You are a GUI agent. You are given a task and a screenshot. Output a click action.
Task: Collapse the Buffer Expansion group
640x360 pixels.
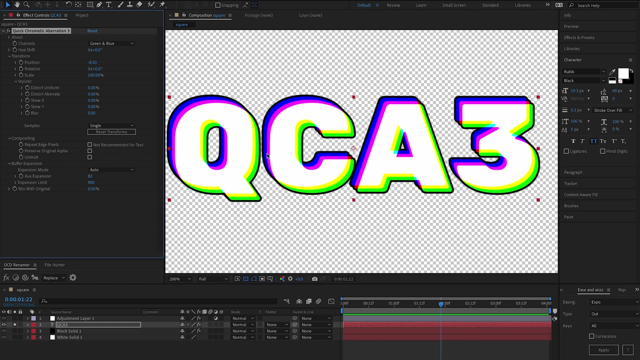(10, 164)
